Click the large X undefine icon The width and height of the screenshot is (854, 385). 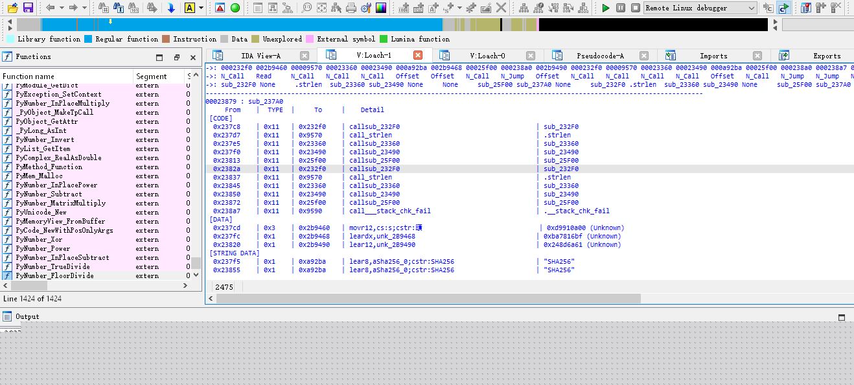coord(501,8)
